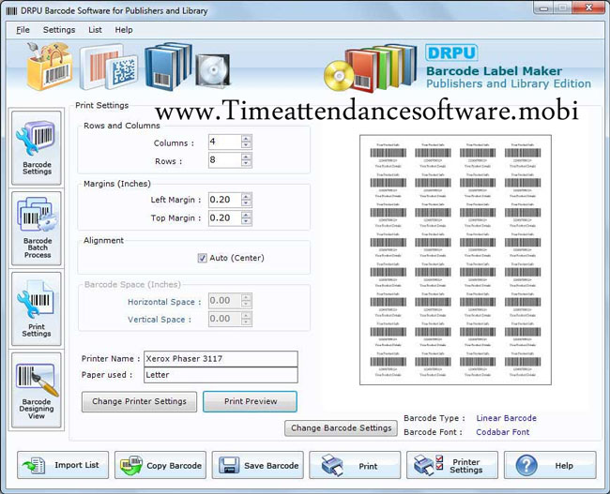This screenshot has height=494, width=610.
Task: Click the Columns input field
Action: point(225,142)
